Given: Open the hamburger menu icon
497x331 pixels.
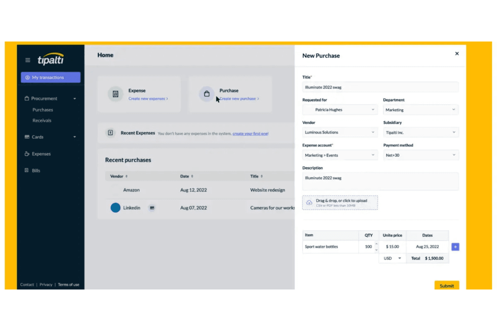Looking at the screenshot, I should point(28,60).
